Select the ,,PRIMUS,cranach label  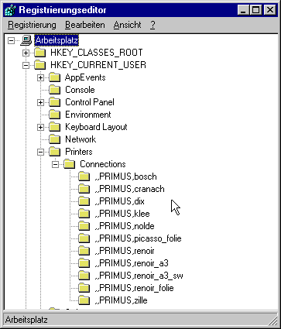tap(129, 189)
